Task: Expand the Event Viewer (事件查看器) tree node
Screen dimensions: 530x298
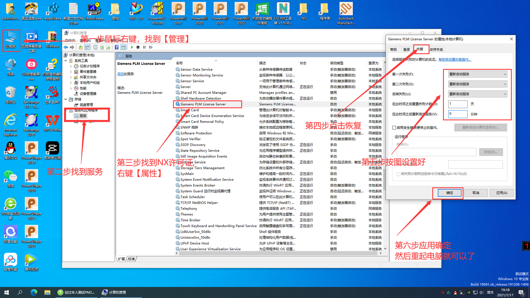Action: [71, 72]
